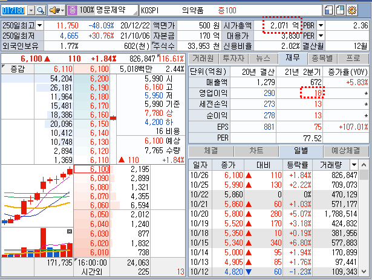Click the 일자 column header
Screen dimensions: 372x280
point(200,165)
